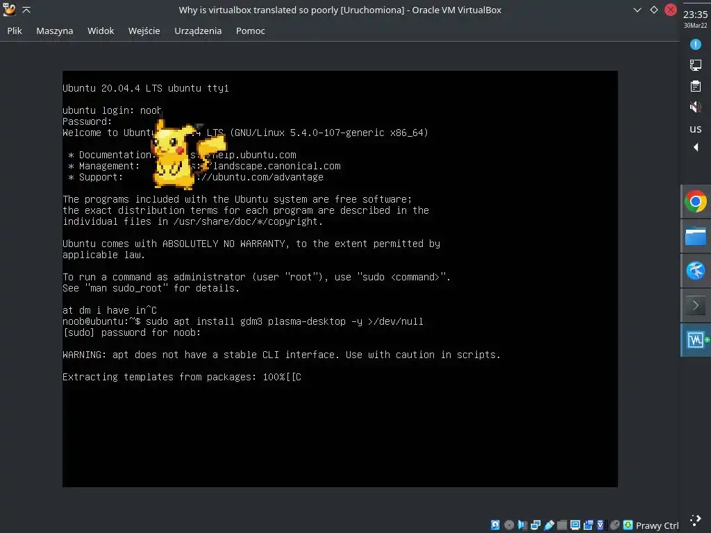Screen dimensions: 711x533
Task: Click the 'Extracting templates from packages' line
Action: pos(182,377)
